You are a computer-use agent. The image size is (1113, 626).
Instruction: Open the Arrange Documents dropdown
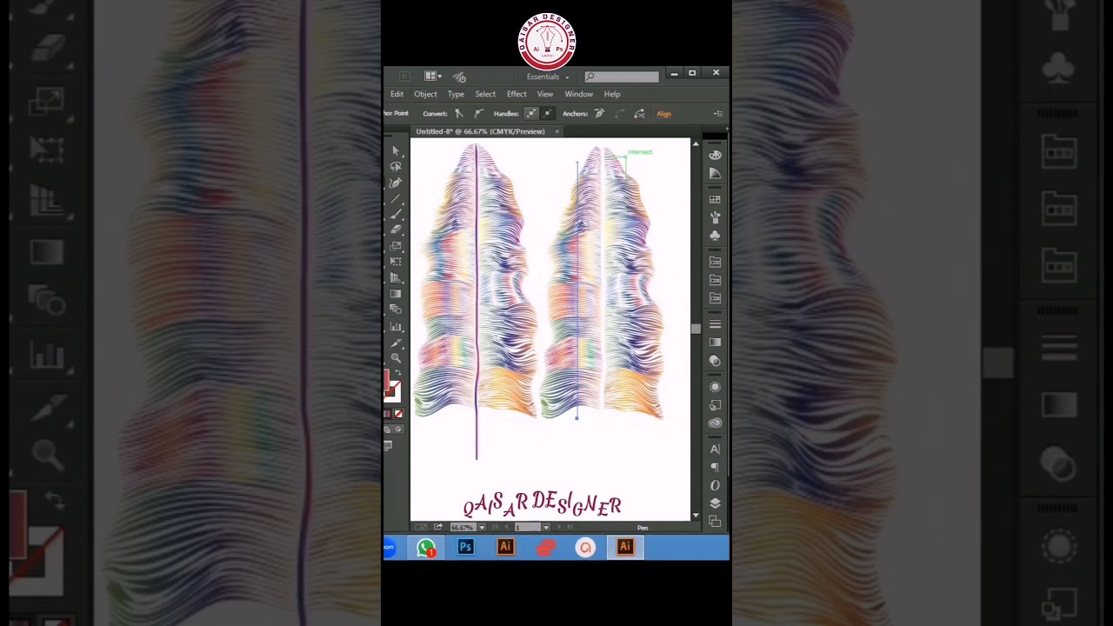432,77
